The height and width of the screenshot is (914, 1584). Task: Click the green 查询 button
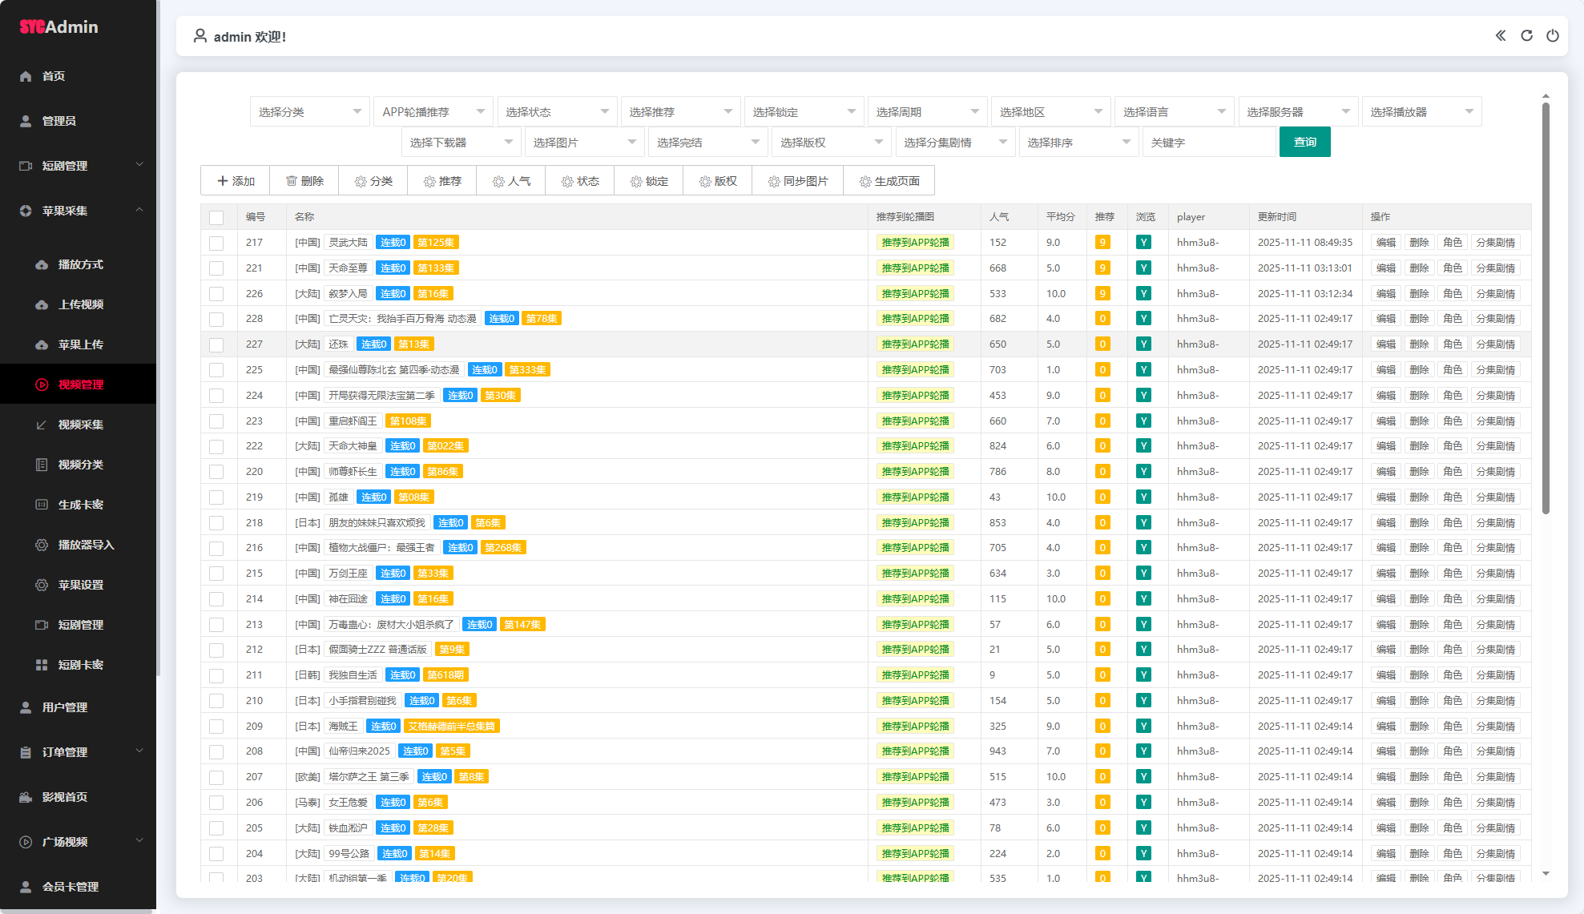(1304, 142)
